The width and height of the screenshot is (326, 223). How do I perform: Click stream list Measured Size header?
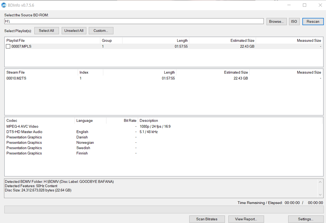click(286, 72)
